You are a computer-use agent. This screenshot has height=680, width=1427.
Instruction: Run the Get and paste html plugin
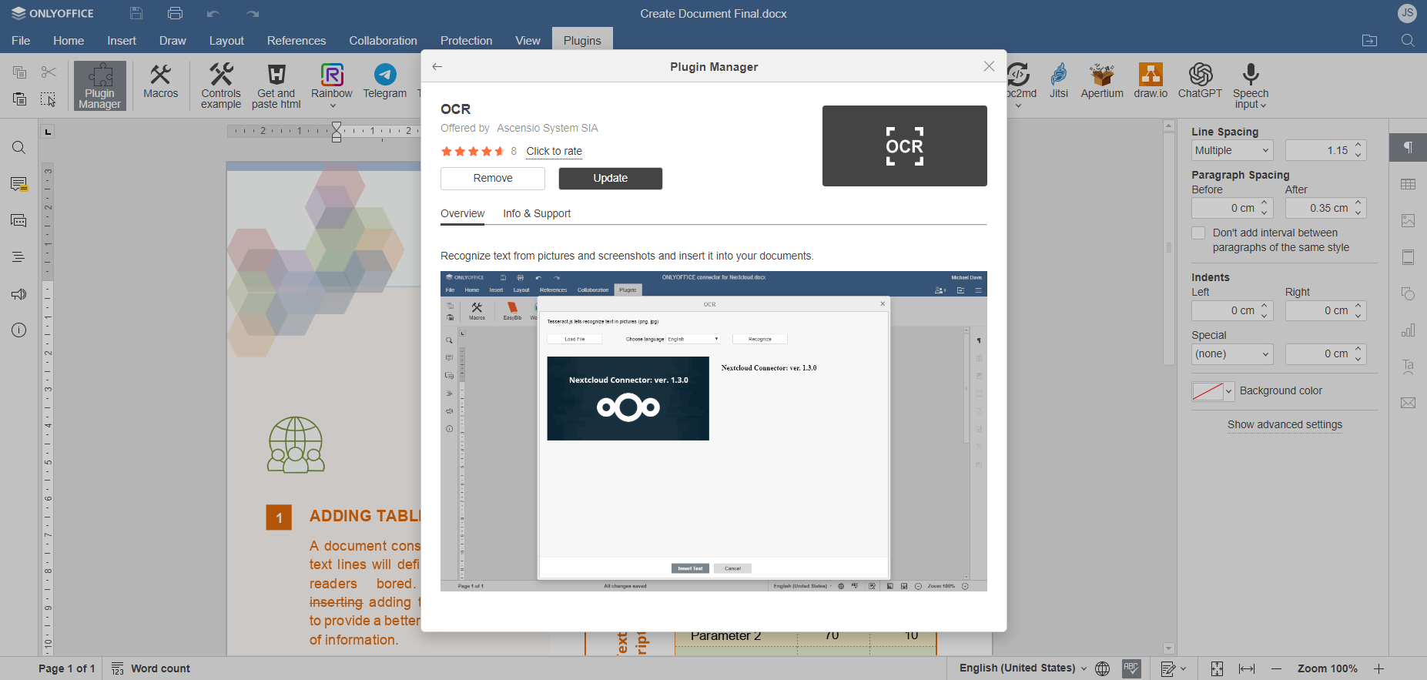[276, 85]
